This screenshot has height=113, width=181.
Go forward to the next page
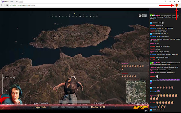[x=4, y=5]
